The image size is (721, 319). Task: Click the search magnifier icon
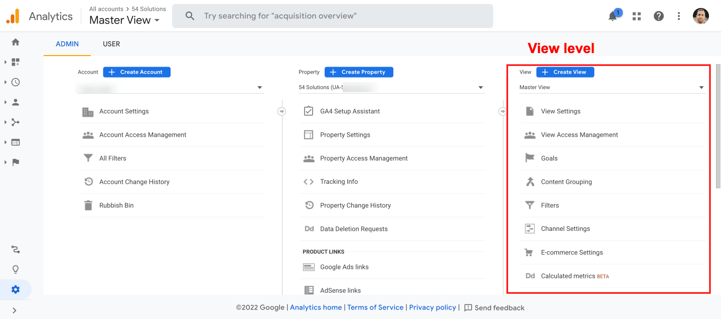[x=190, y=16]
